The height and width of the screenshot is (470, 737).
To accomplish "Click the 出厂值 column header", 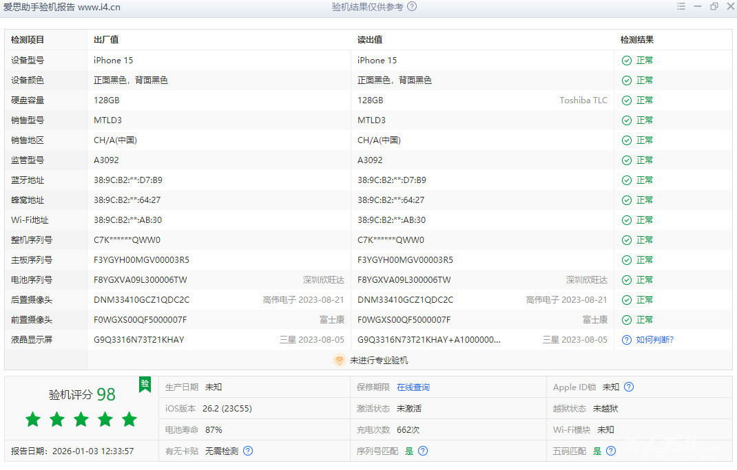I will (x=106, y=40).
